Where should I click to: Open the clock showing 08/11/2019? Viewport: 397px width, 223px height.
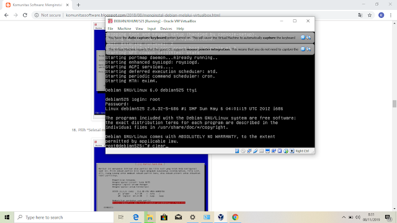371,217
